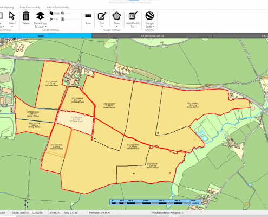Open the Add-In Functionality ribbon tab
The width and height of the screenshot is (268, 217).
(x=58, y=7)
